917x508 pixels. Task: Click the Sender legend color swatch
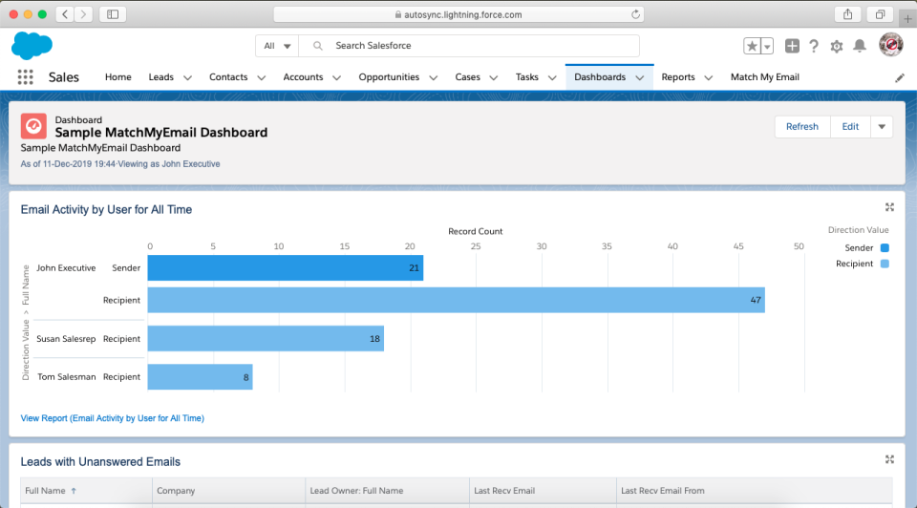(885, 248)
